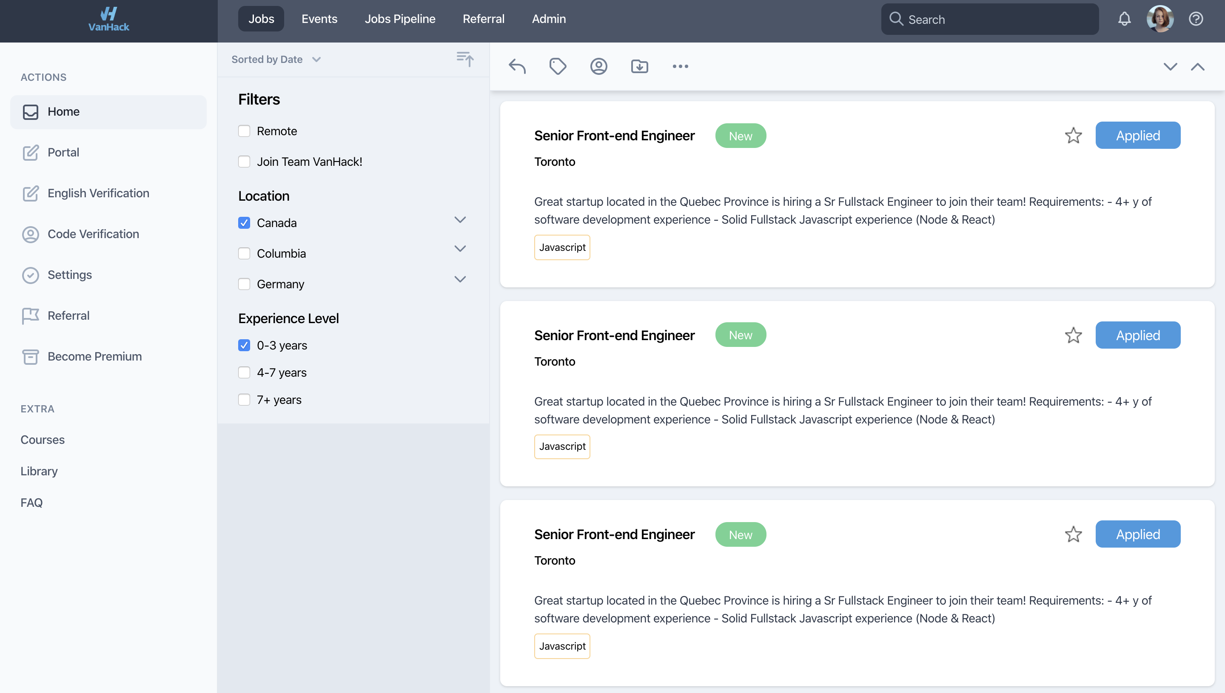1225x693 pixels.
Task: Open the Events tab
Action: tap(319, 19)
